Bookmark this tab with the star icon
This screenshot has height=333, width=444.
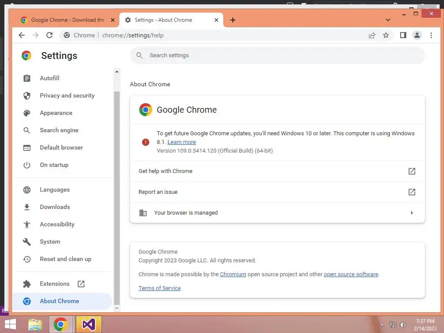coord(385,35)
